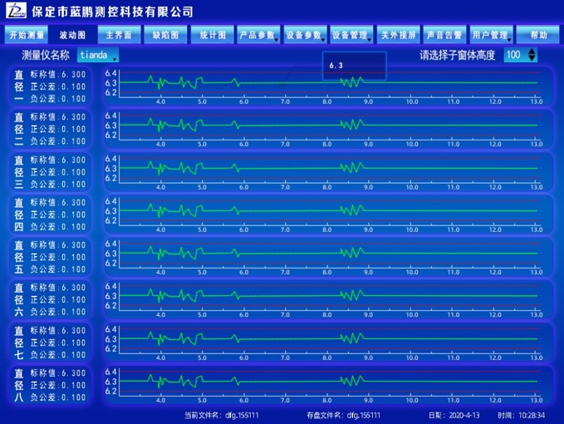This screenshot has width=564, height=424.
Task: Click the 直径三 waveform chart
Action: coord(328,169)
